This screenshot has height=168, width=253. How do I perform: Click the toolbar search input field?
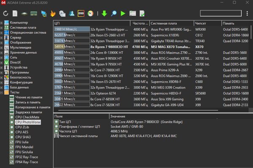pos(221,13)
